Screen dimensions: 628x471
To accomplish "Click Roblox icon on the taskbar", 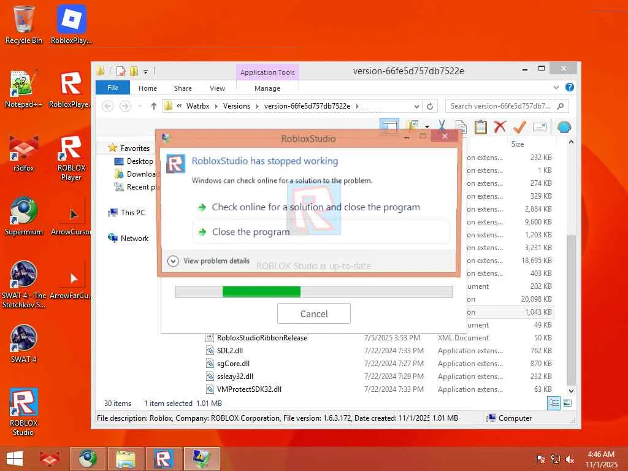I will pyautogui.click(x=163, y=459).
